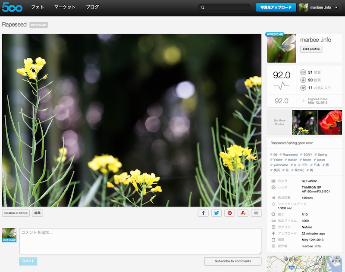Pin photo to Pinterest
Image resolution: width=345 pixels, height=272 pixels.
pyautogui.click(x=230, y=213)
